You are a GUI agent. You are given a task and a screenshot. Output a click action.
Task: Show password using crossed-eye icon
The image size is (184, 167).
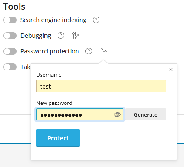tap(117, 114)
